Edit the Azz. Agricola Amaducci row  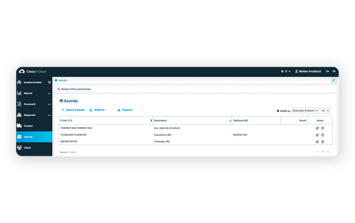[x=317, y=128]
